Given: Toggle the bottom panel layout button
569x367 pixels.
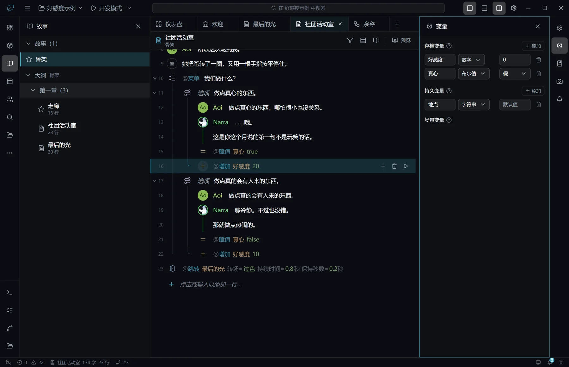Looking at the screenshot, I should 484,8.
